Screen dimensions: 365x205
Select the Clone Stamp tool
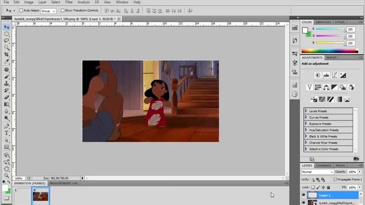(x=6, y=83)
